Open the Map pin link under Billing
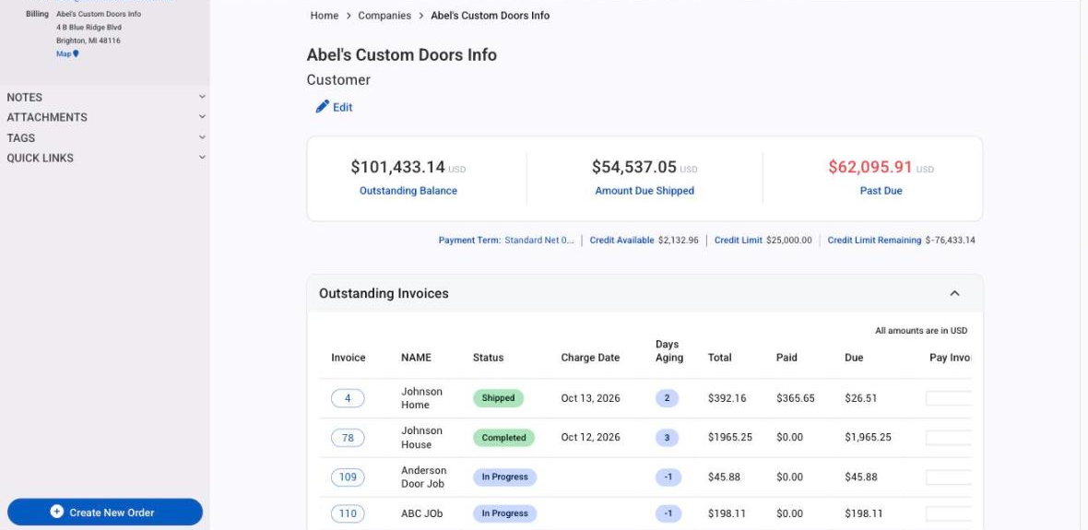 (67, 54)
